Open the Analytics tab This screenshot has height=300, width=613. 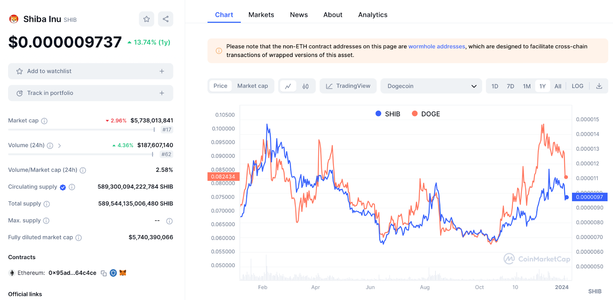pyautogui.click(x=373, y=15)
